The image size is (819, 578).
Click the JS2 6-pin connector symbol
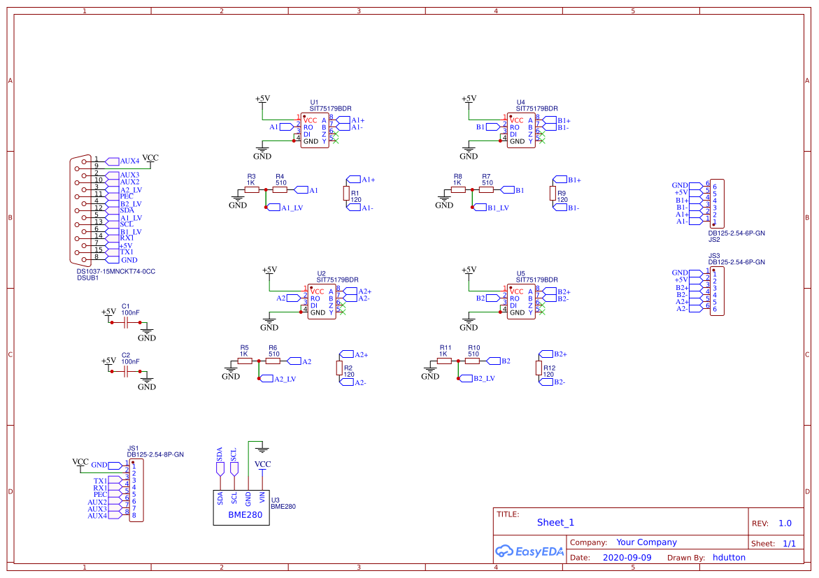[717, 203]
